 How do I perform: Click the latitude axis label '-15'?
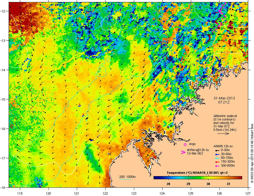3,99
